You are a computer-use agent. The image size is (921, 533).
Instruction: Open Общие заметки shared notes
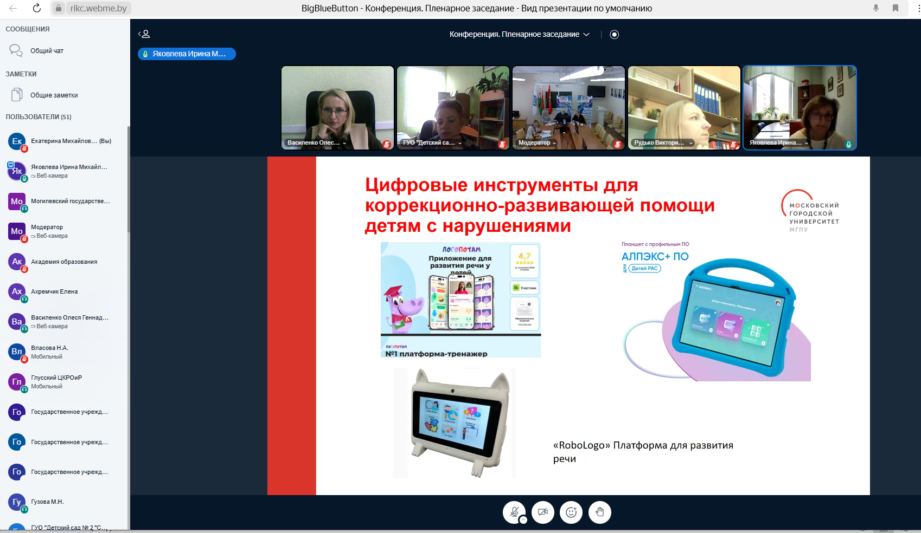(x=54, y=95)
